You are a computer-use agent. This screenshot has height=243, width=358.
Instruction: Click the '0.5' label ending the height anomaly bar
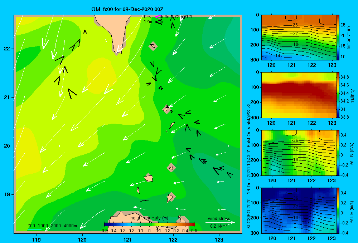click(194, 231)
